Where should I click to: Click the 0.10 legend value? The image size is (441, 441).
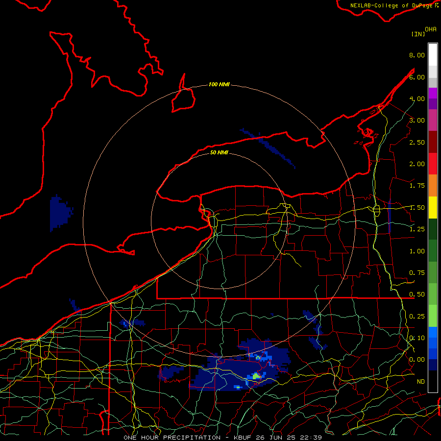417,338
